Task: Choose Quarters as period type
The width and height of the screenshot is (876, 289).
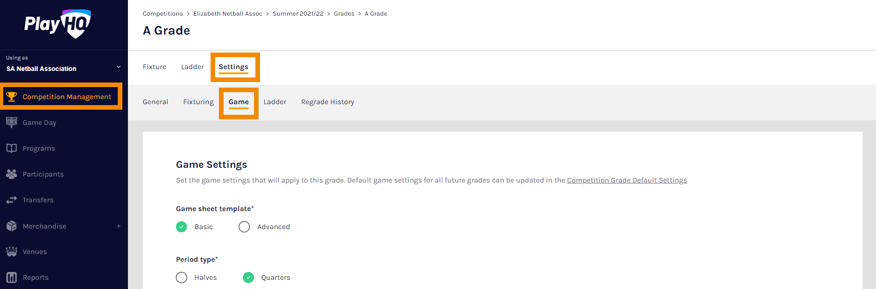Action: (x=248, y=277)
